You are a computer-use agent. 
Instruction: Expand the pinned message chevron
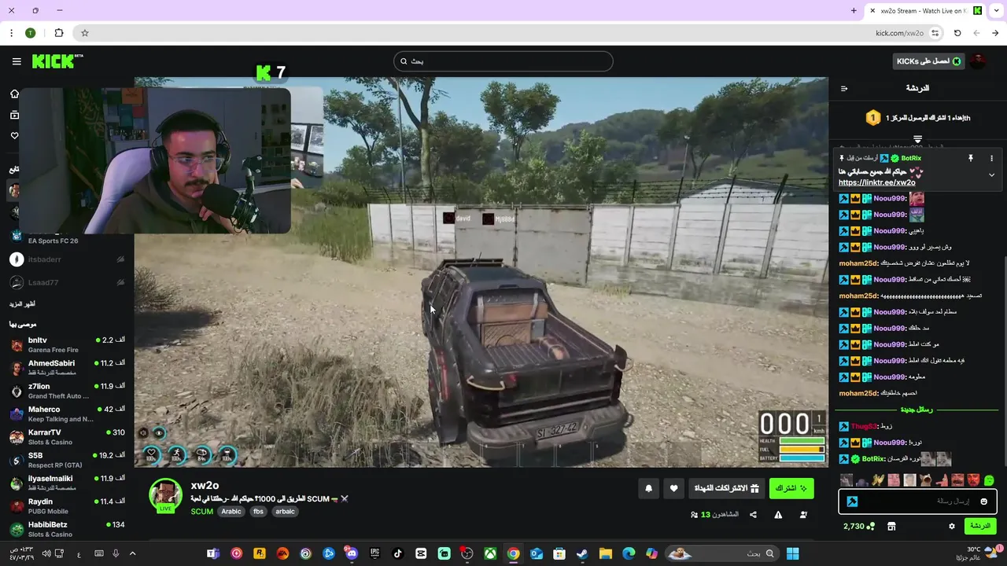coord(991,175)
